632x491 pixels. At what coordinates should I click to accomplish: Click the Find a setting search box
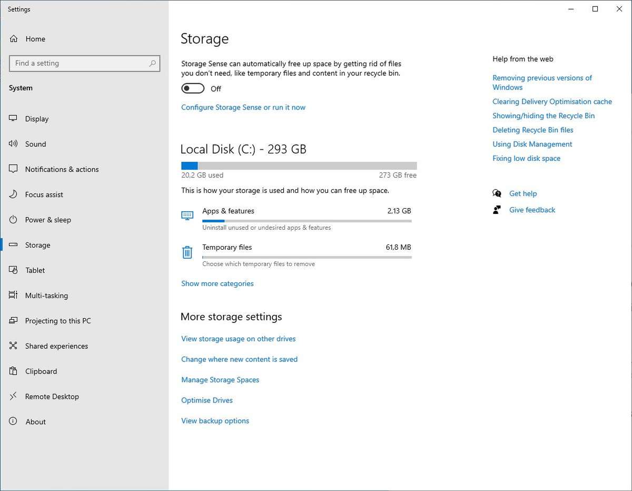coord(79,63)
